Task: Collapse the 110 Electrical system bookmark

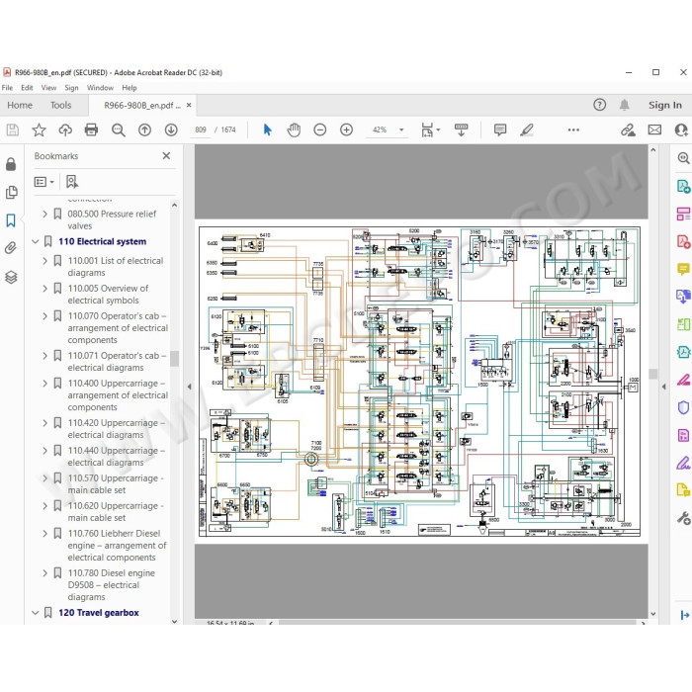Action: tap(36, 242)
